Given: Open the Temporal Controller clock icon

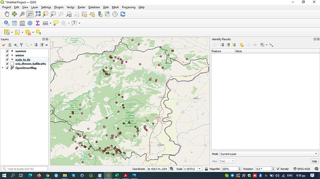Looking at the screenshot, I should 115,14.
